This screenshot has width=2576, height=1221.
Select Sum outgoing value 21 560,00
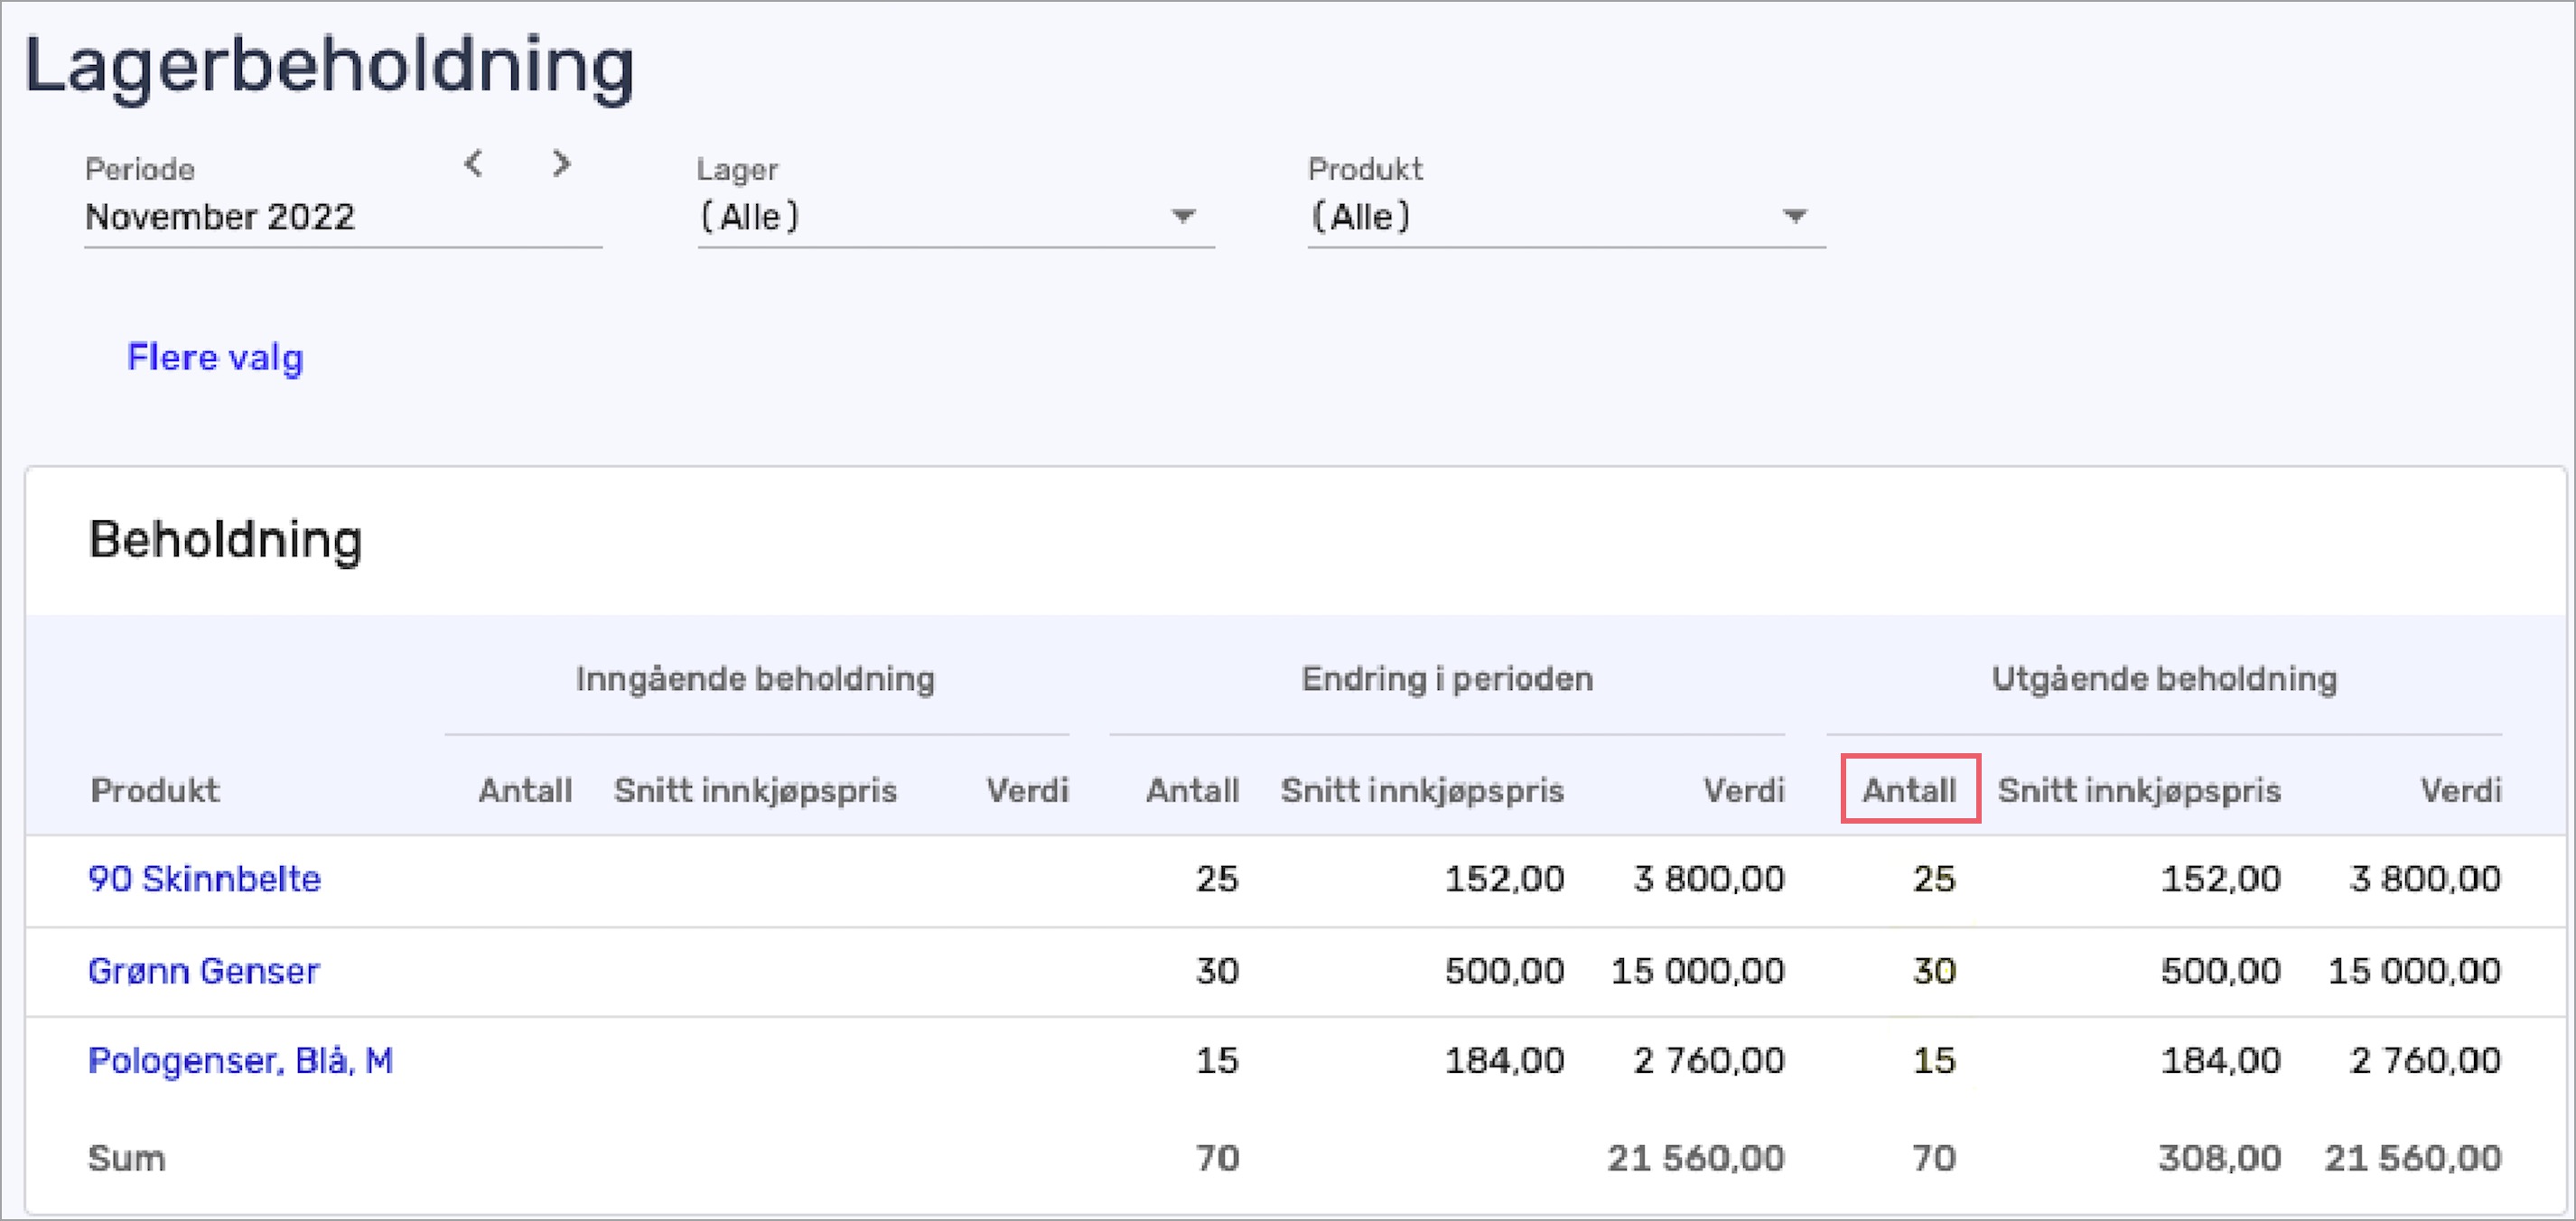point(2413,1158)
